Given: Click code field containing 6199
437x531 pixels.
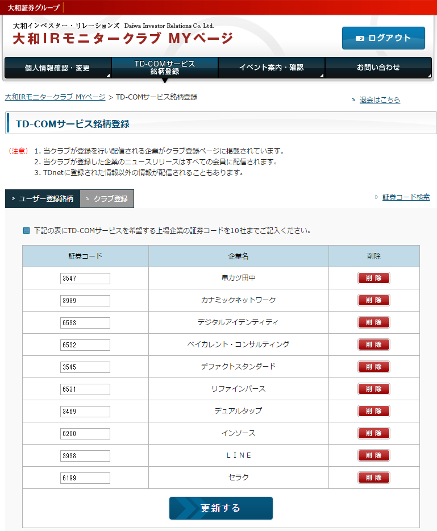Looking at the screenshot, I should point(85,478).
